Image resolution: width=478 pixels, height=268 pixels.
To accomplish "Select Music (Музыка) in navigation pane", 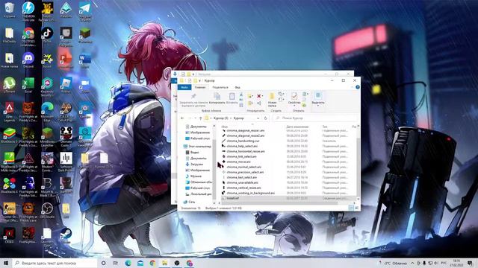I will 193,176.
